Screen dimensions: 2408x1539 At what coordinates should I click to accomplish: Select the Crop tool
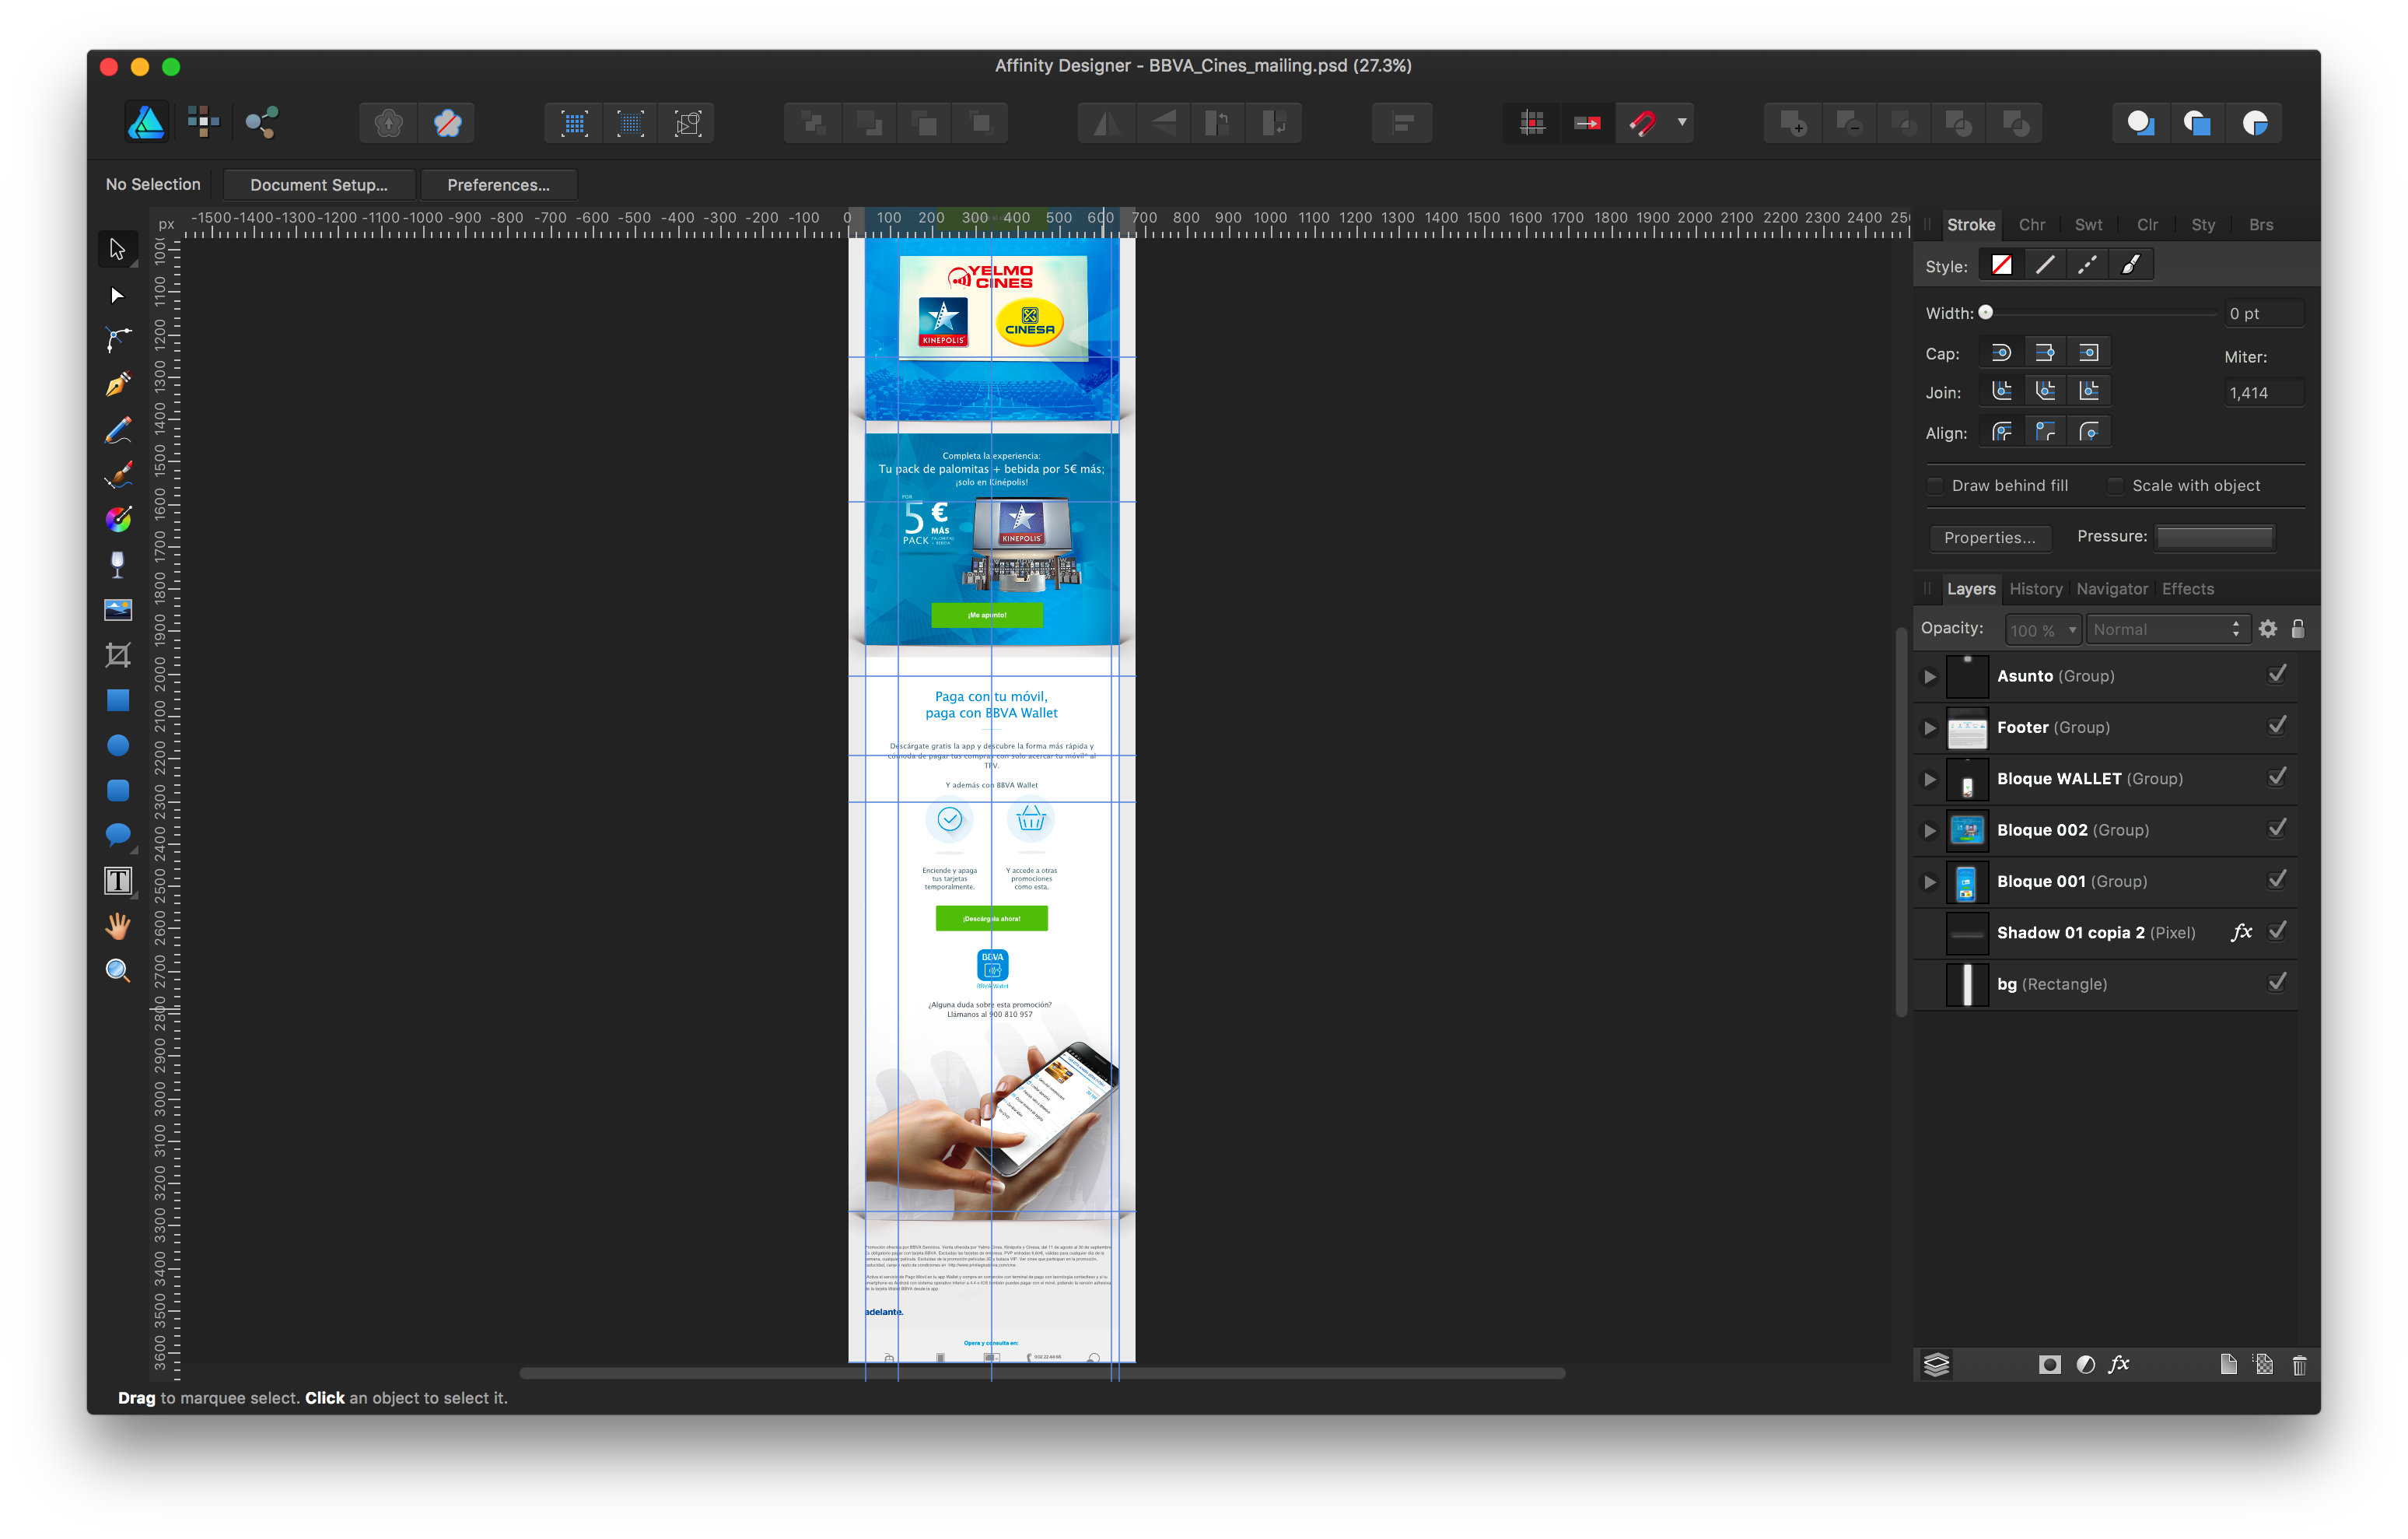(x=117, y=654)
